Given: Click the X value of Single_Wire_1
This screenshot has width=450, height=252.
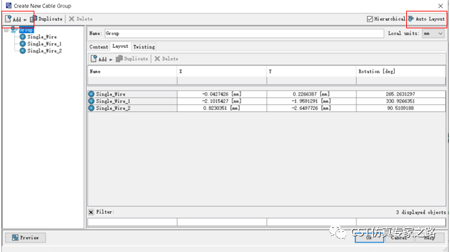Looking at the screenshot, I should [x=222, y=101].
